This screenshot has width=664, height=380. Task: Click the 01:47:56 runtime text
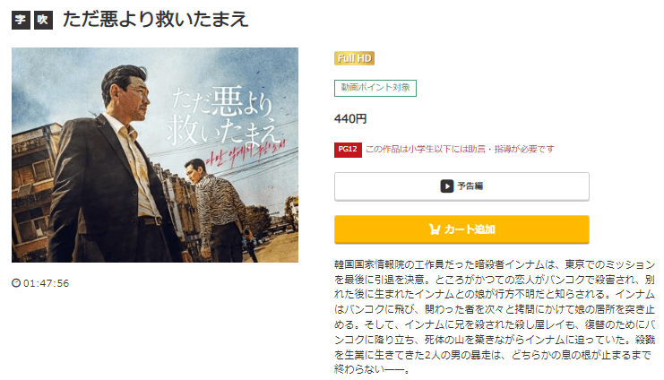47,283
